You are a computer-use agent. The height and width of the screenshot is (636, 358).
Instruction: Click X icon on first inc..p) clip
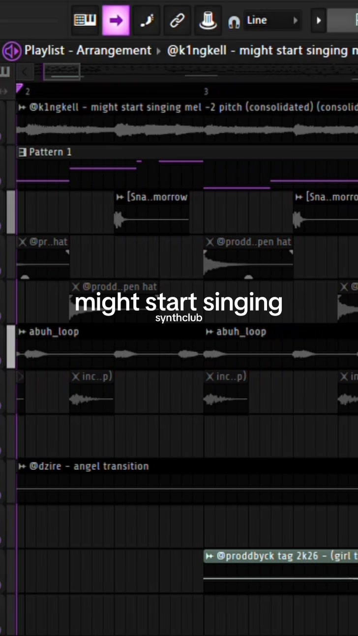[x=76, y=376]
